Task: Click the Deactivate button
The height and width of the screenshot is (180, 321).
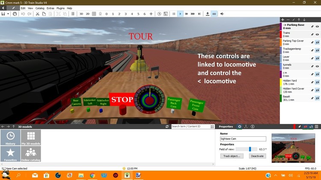Action: (257, 156)
